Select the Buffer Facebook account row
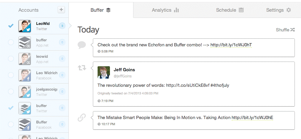This screenshot has height=139, width=301. click(x=41, y=125)
